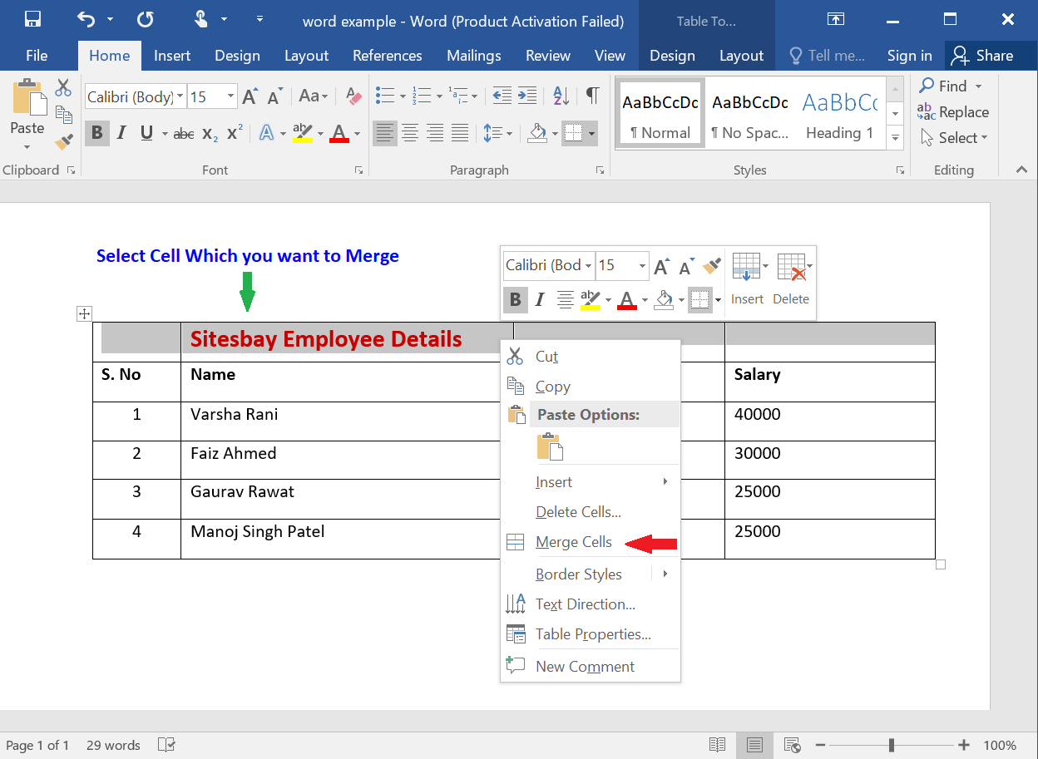
Task: Increase paragraph indent
Action: pyautogui.click(x=527, y=96)
